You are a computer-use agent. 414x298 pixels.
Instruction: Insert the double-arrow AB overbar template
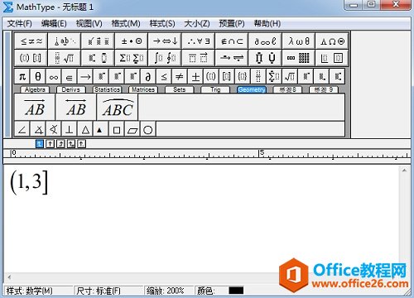(x=76, y=107)
